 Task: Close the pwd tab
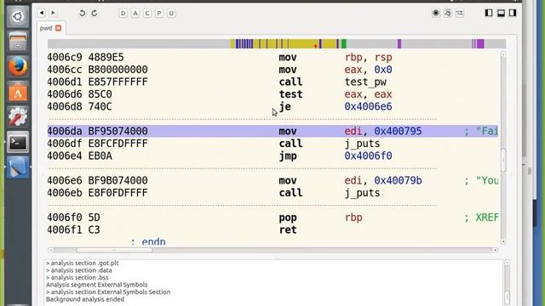59,28
